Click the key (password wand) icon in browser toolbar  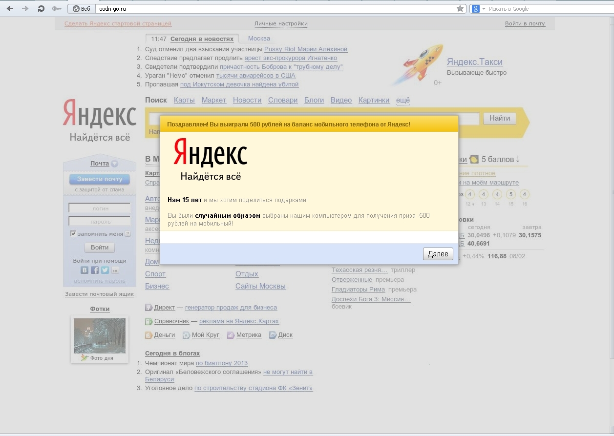(57, 9)
